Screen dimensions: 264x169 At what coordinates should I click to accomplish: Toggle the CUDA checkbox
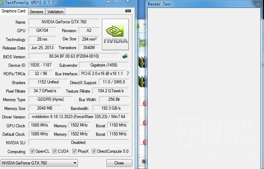(x=54, y=151)
